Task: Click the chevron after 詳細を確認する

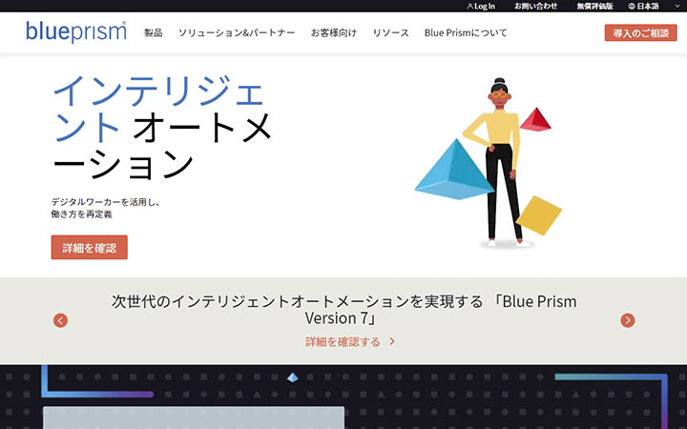Action: (x=392, y=341)
